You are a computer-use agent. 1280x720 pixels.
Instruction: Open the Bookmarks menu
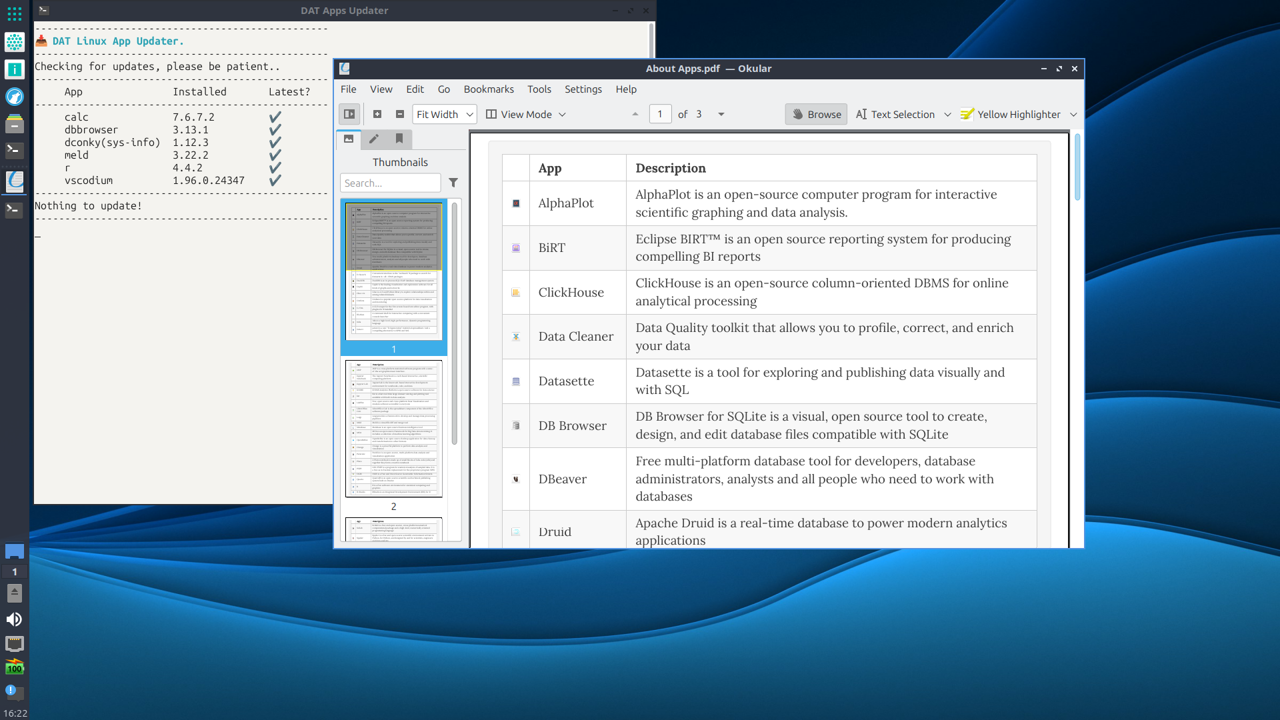pos(489,89)
